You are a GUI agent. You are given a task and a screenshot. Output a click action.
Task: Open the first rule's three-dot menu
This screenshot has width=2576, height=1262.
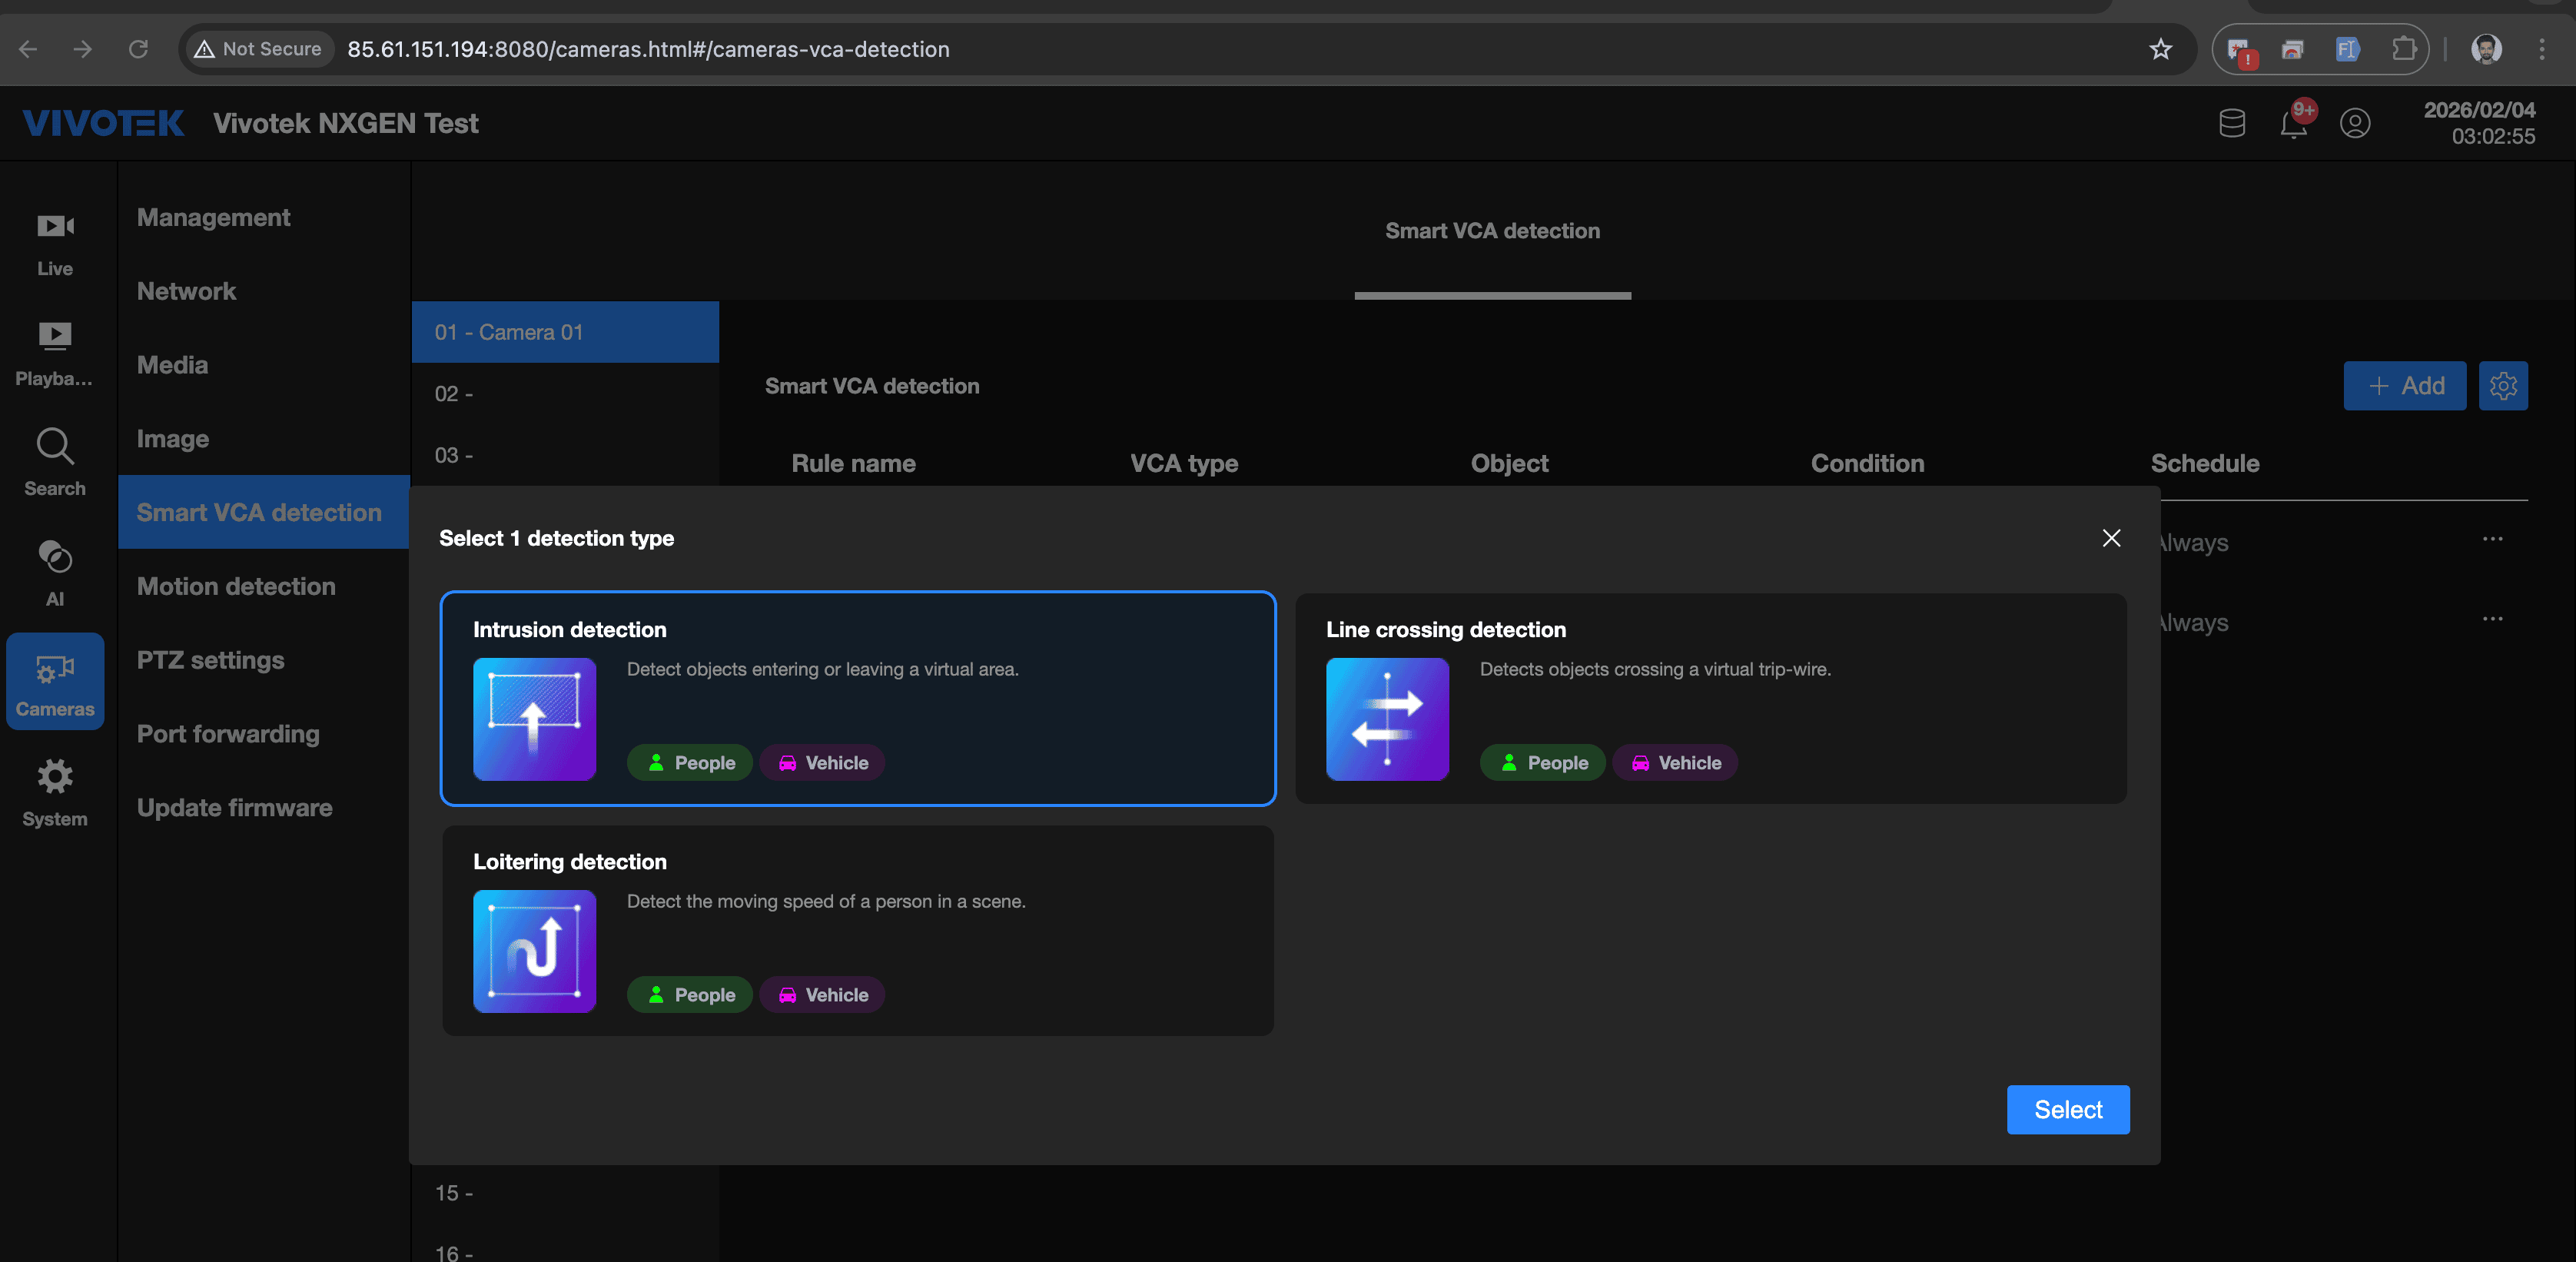coord(2492,539)
